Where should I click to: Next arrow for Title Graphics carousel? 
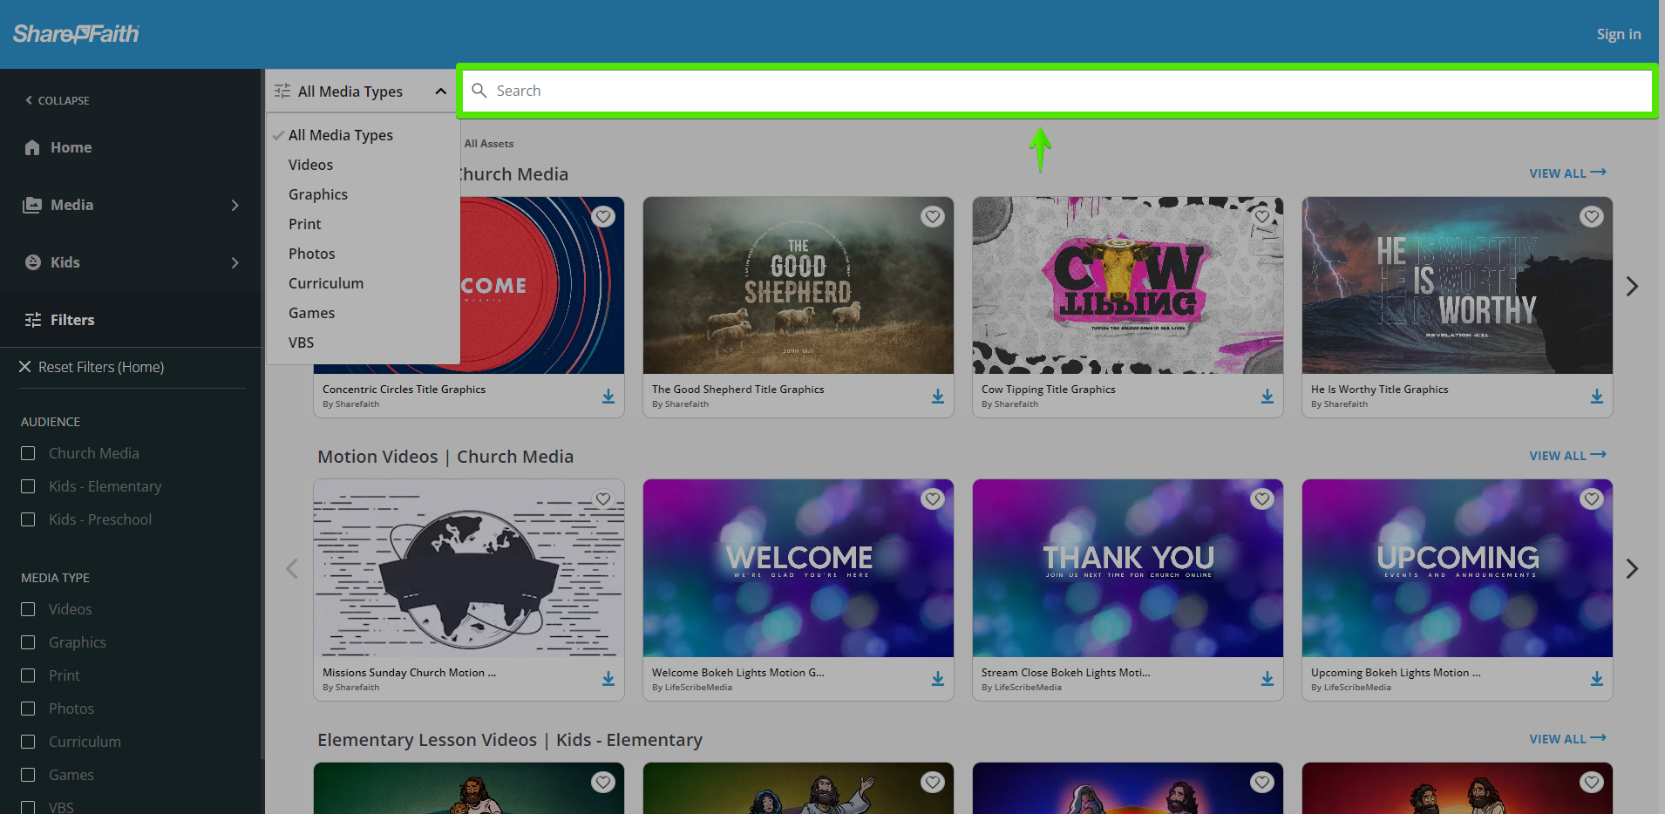click(x=1633, y=287)
